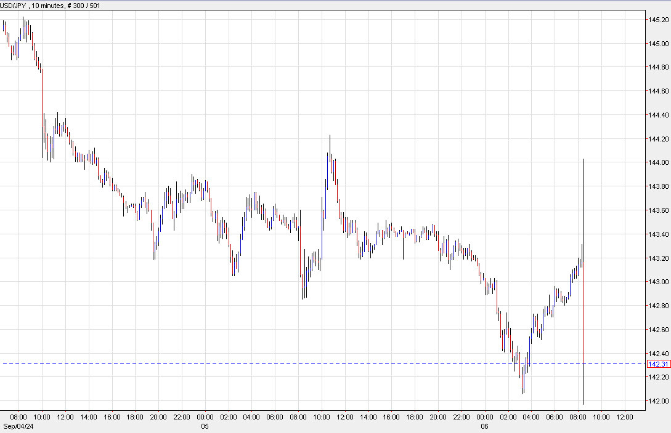Select the 142.80 price axis label
This screenshot has height=433, width=671.
pos(657,306)
